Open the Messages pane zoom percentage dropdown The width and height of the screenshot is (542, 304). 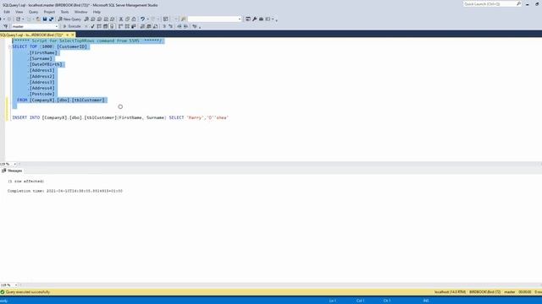pos(16,285)
